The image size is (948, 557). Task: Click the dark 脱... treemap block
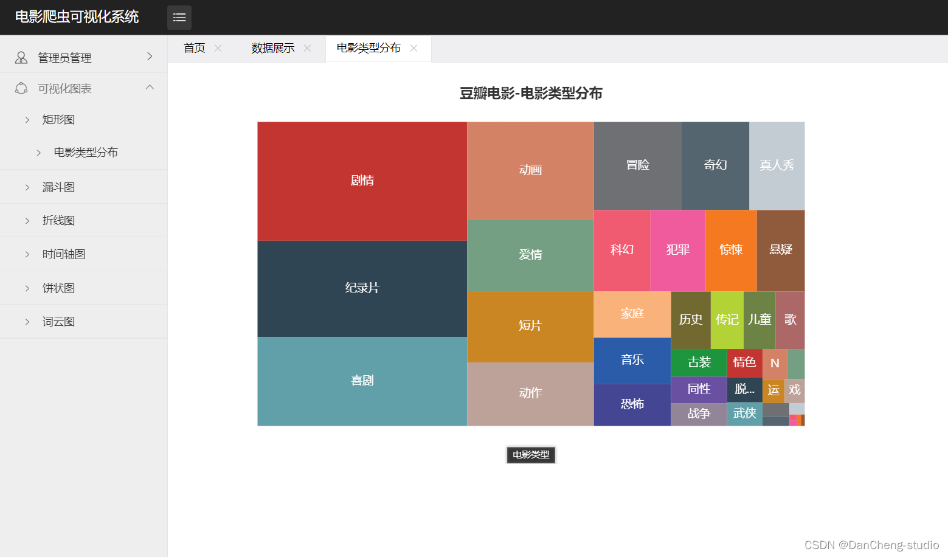[745, 390]
